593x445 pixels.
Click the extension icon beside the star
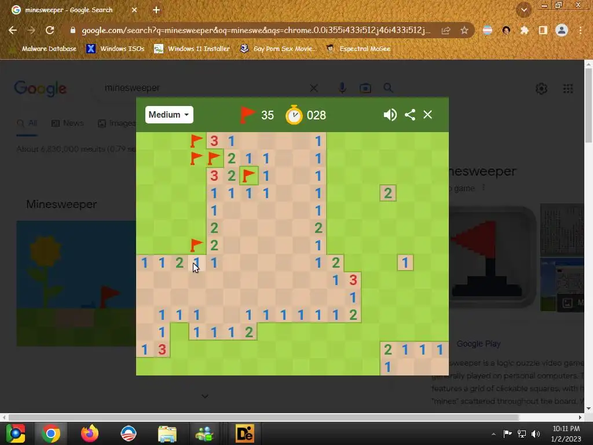pos(488,30)
